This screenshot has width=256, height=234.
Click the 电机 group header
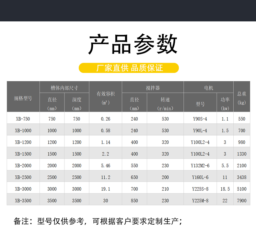coord(208,88)
